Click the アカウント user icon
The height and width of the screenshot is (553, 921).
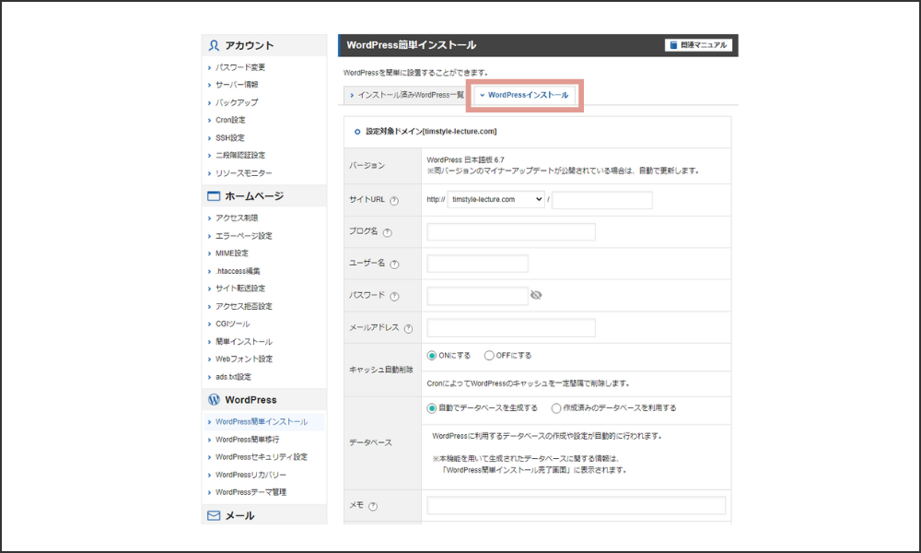click(214, 45)
